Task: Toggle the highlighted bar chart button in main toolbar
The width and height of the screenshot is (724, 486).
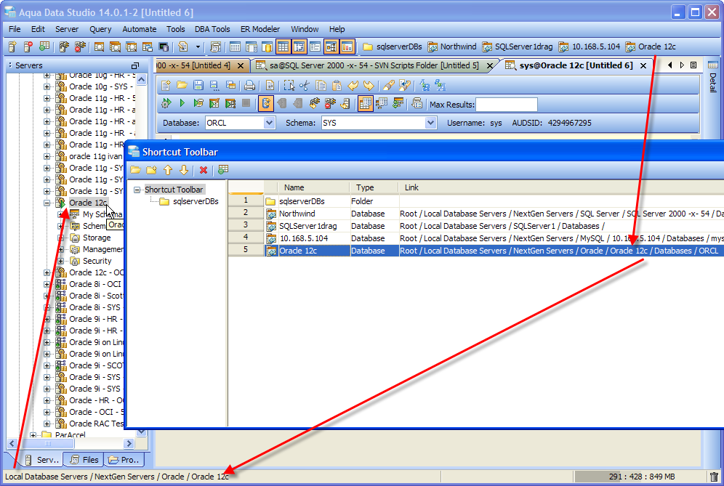Action: 347,46
